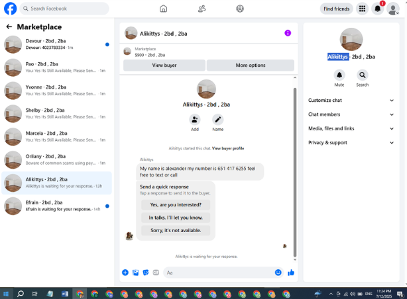Open more actions plus icon in composer
The image size is (407, 299).
[x=125, y=273]
